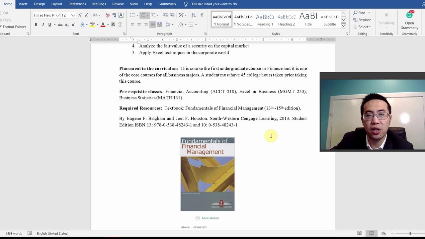
Task: Apply the Heading 1 style
Action: (265, 20)
